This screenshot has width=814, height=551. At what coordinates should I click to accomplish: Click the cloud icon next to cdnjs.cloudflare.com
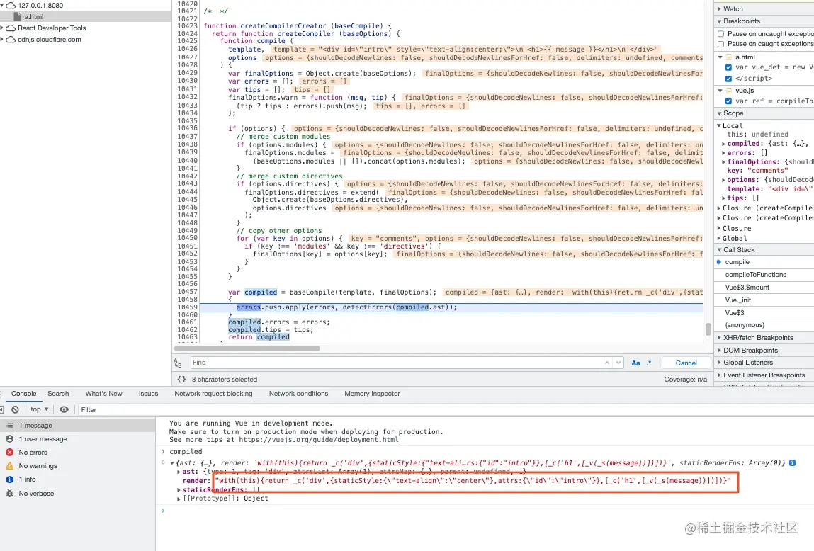tap(11, 40)
